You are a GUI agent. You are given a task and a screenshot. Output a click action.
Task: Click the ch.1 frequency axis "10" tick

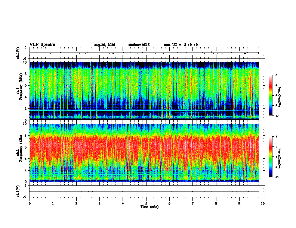[x=26, y=62]
